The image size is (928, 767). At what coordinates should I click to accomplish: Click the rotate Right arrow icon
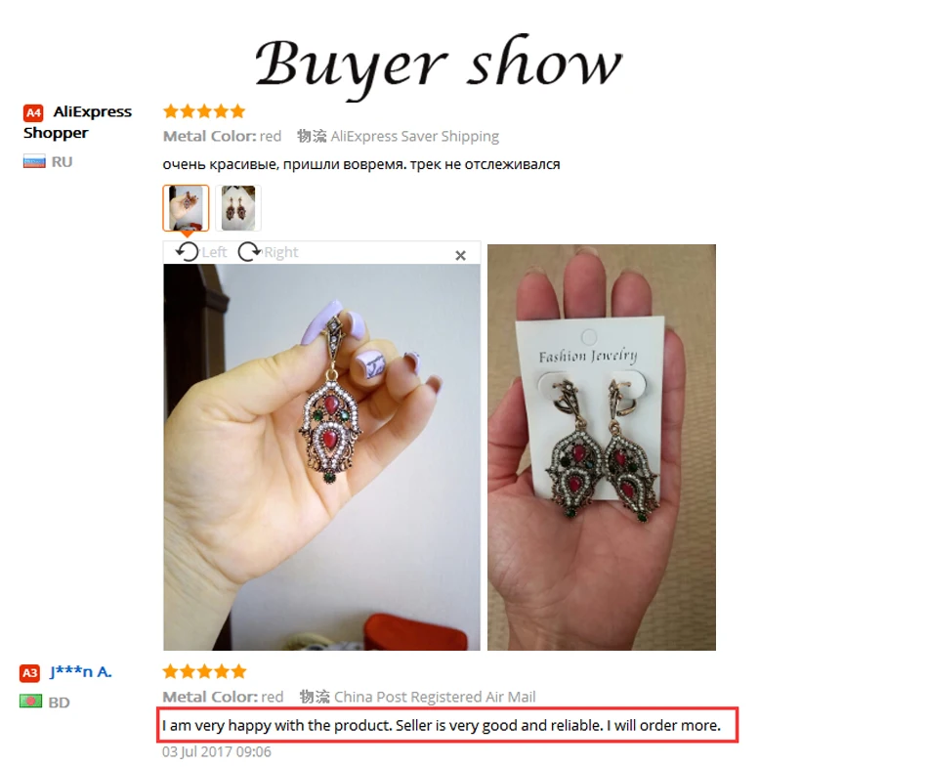coord(249,252)
